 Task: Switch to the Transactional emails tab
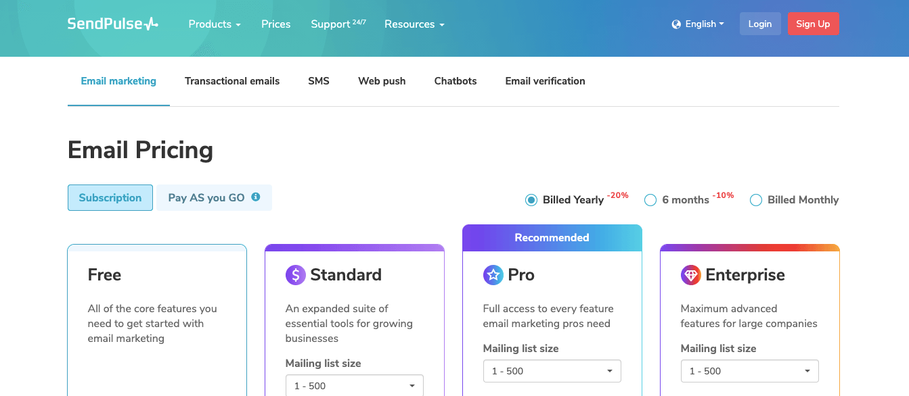click(x=232, y=81)
